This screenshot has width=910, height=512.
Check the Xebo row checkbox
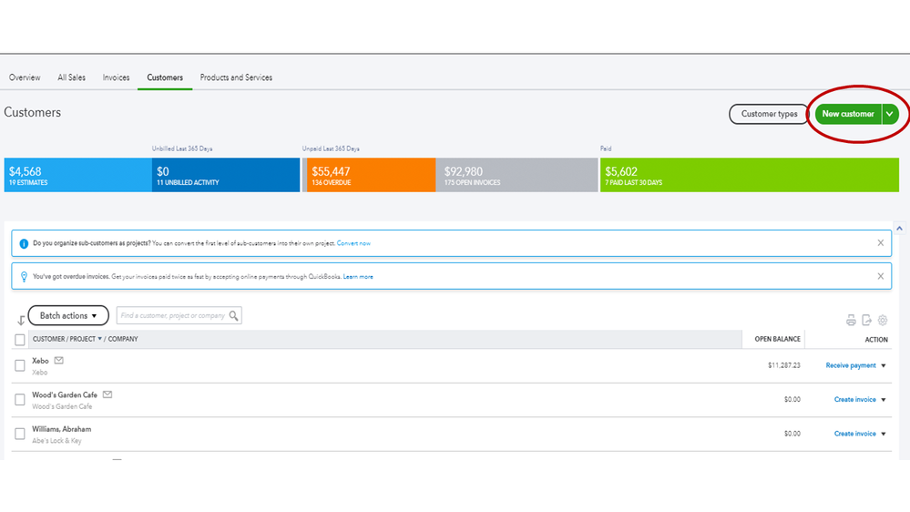20,365
